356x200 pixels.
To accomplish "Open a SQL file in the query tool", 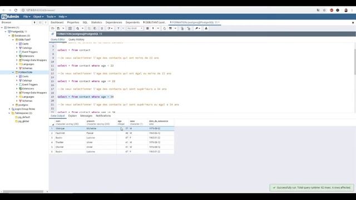I will (x=53, y=28).
